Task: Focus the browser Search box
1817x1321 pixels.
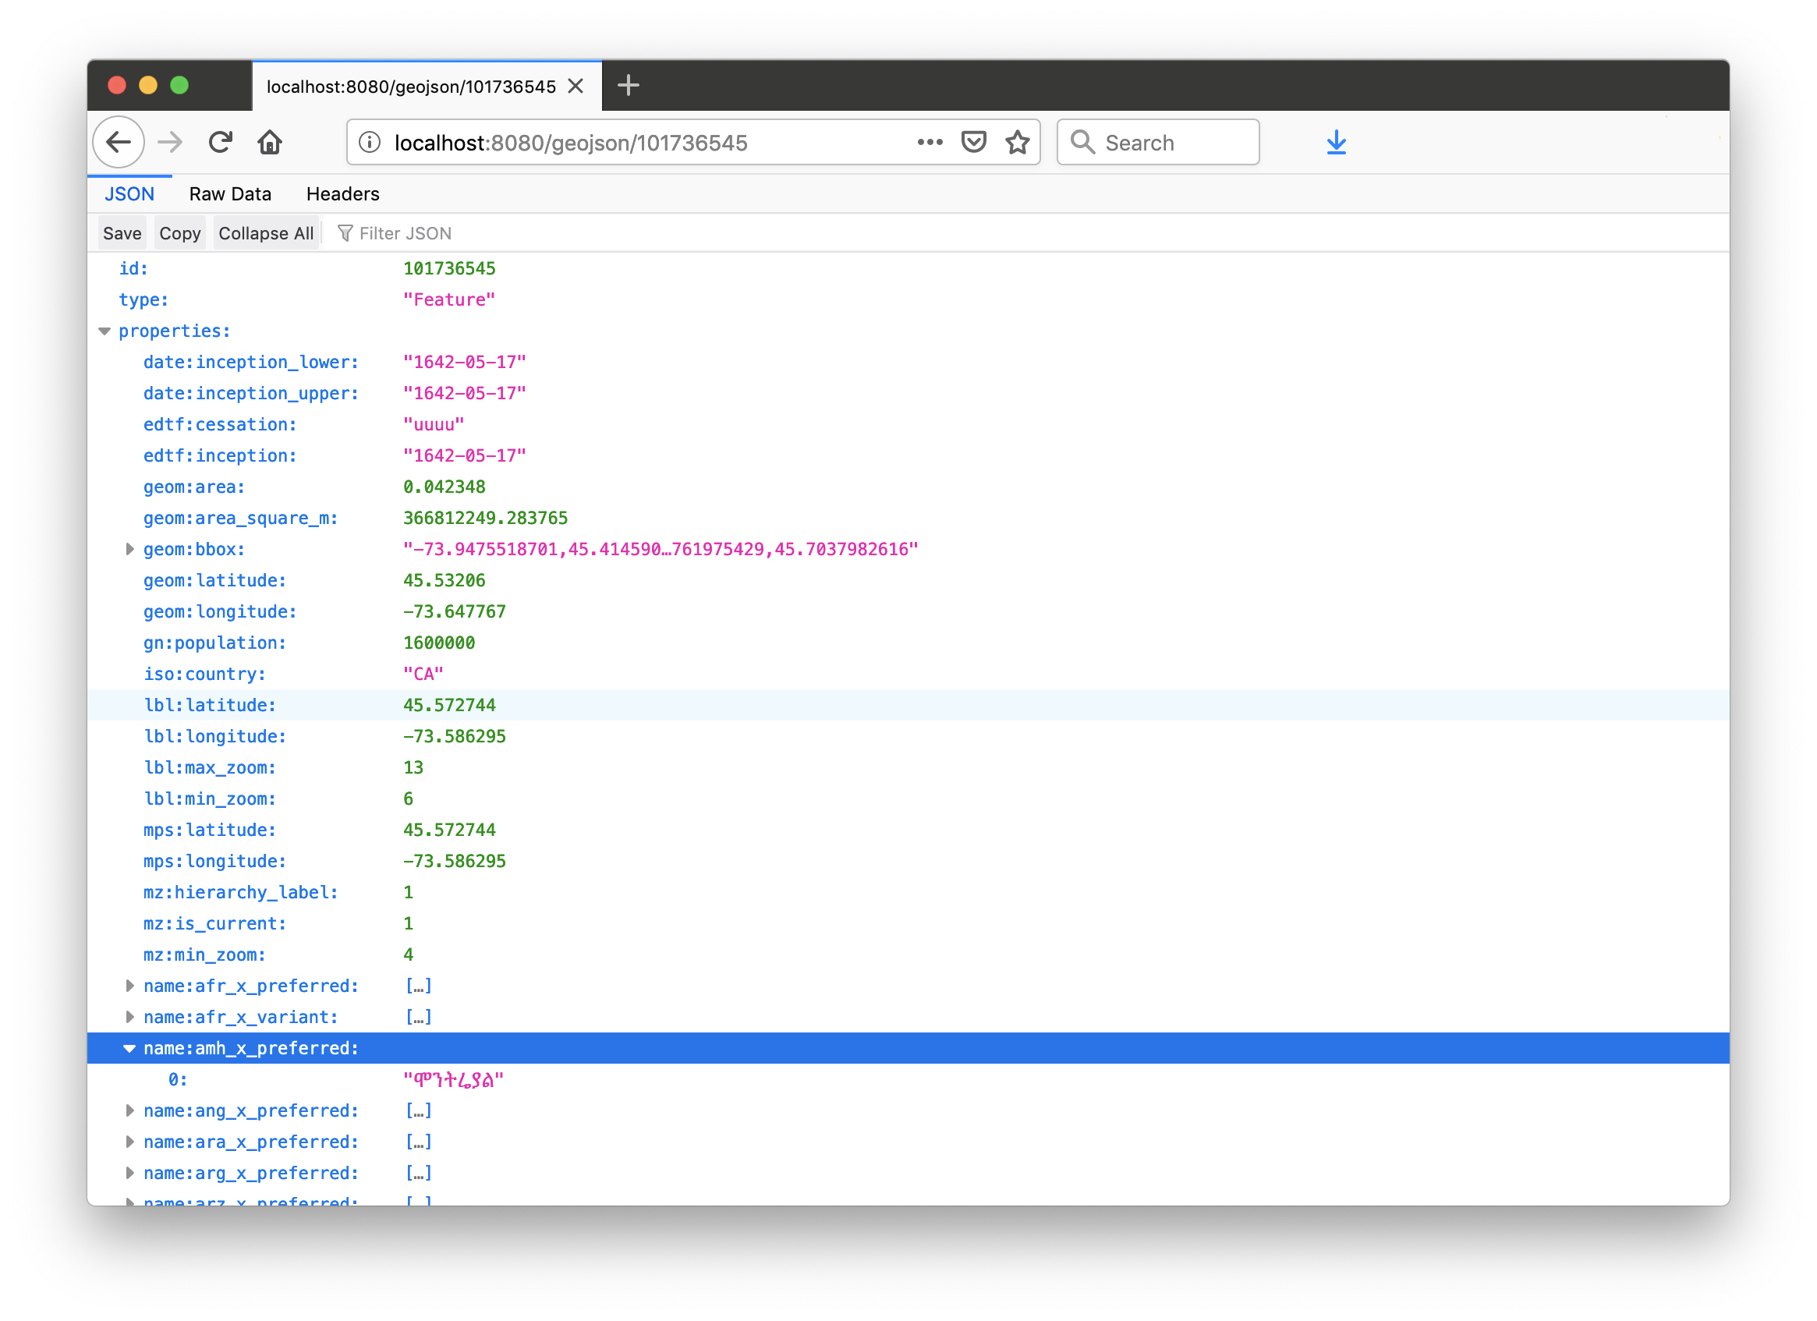Action: coord(1159,143)
